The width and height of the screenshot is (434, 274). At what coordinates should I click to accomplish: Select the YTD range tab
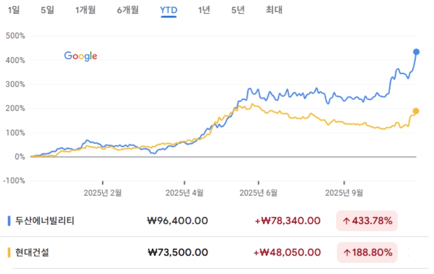[x=168, y=10]
